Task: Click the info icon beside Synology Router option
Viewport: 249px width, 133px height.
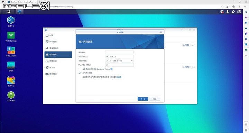Action: (x=111, y=69)
